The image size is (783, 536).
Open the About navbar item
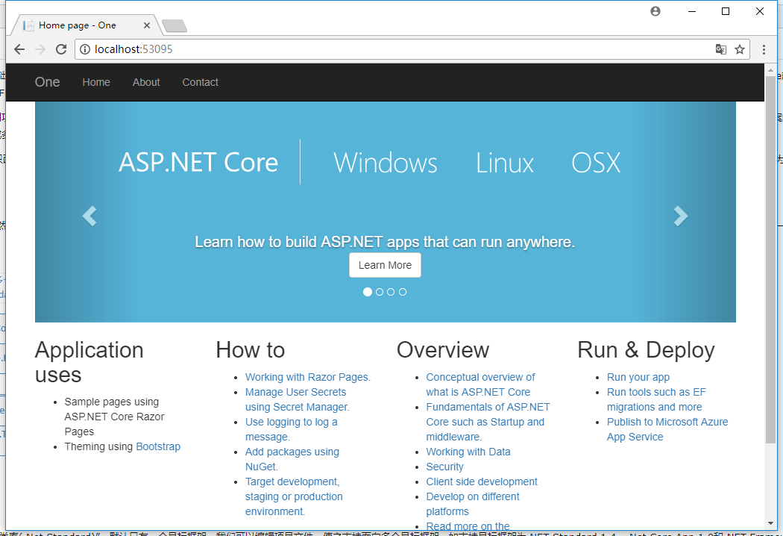pyautogui.click(x=146, y=82)
